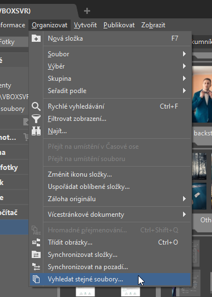This screenshot has width=212, height=297.
Task: Click the \VBOXSVR location in sidebar
Action: click(x=14, y=97)
